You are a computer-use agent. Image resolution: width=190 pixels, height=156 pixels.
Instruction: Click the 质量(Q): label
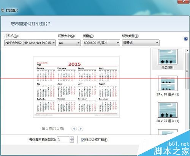(x=89, y=36)
